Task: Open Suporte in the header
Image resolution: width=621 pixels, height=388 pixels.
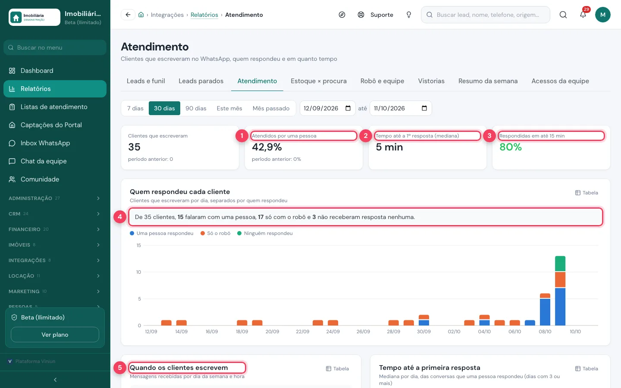Action: point(376,15)
